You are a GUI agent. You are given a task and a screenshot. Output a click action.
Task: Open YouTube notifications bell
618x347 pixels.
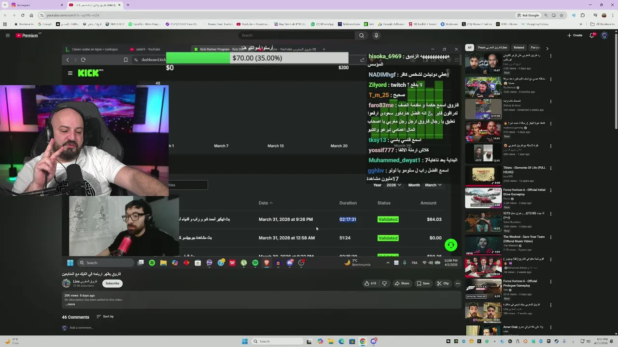pos(592,35)
